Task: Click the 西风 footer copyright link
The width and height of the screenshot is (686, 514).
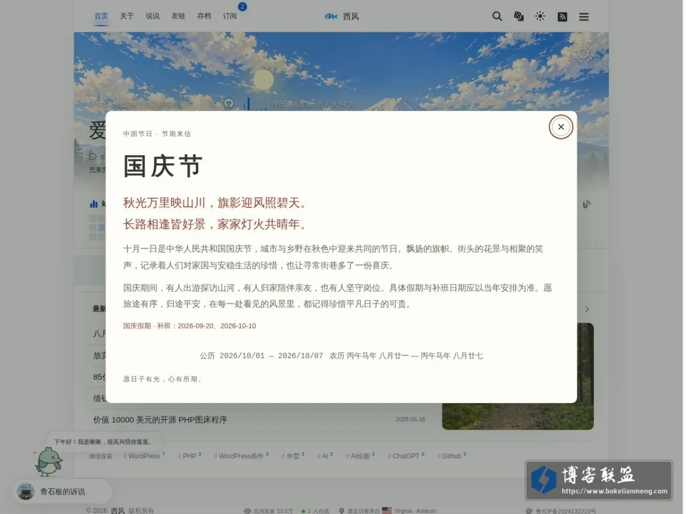Action: coord(118,511)
